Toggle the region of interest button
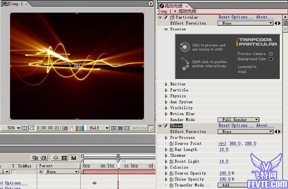Viewport: 288px width, 189px height. tap(113, 128)
